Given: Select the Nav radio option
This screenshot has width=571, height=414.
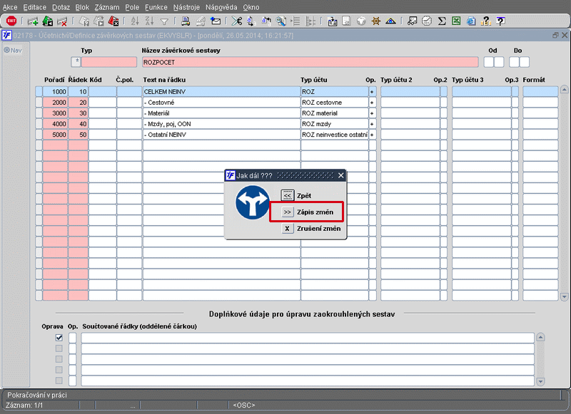Looking at the screenshot, I should click(6, 50).
